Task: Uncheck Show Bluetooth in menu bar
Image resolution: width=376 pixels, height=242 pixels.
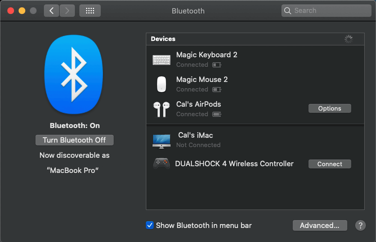Action: point(150,225)
